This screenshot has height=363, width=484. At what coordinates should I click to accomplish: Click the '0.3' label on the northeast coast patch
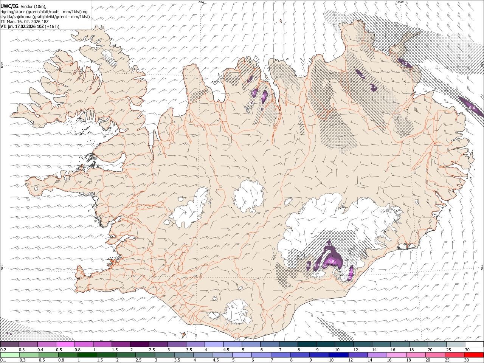(404, 64)
